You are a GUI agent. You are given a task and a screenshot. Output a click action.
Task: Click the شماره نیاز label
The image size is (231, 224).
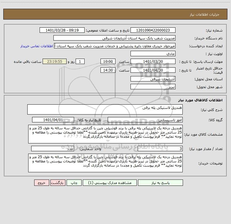pos(214,31)
